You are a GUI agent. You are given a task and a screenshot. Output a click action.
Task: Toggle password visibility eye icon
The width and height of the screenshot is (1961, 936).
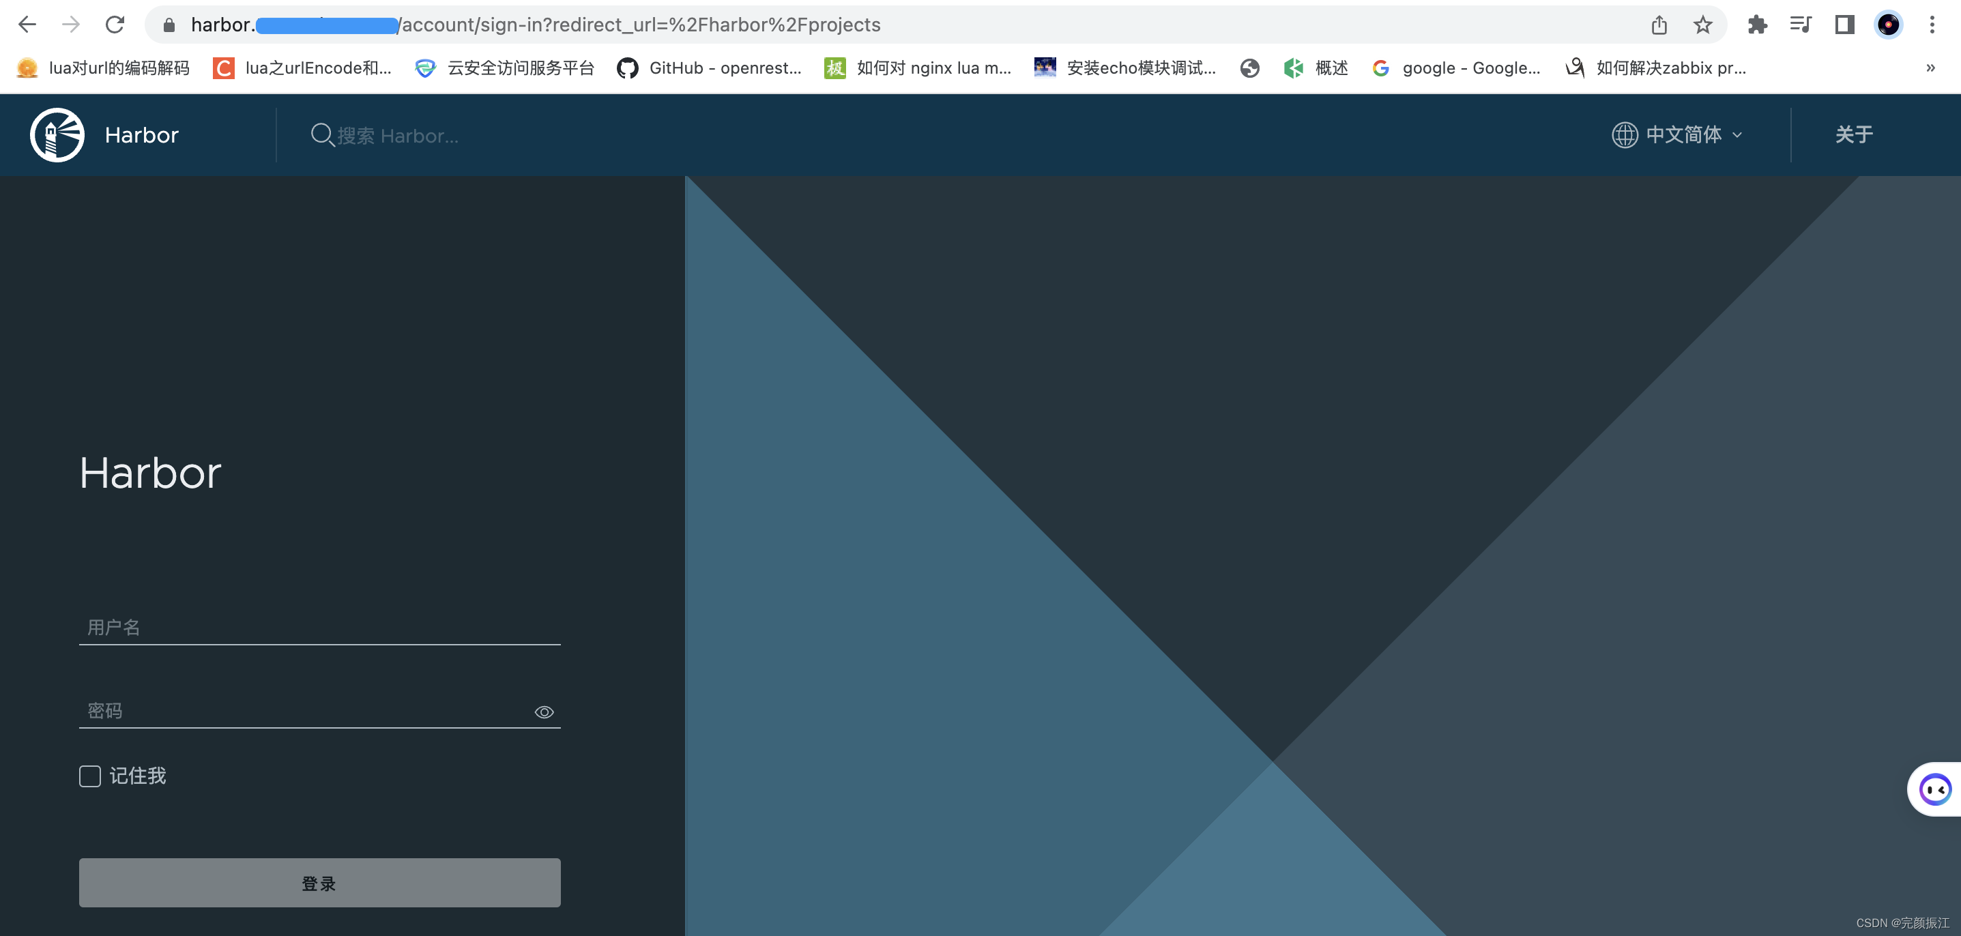click(x=544, y=712)
